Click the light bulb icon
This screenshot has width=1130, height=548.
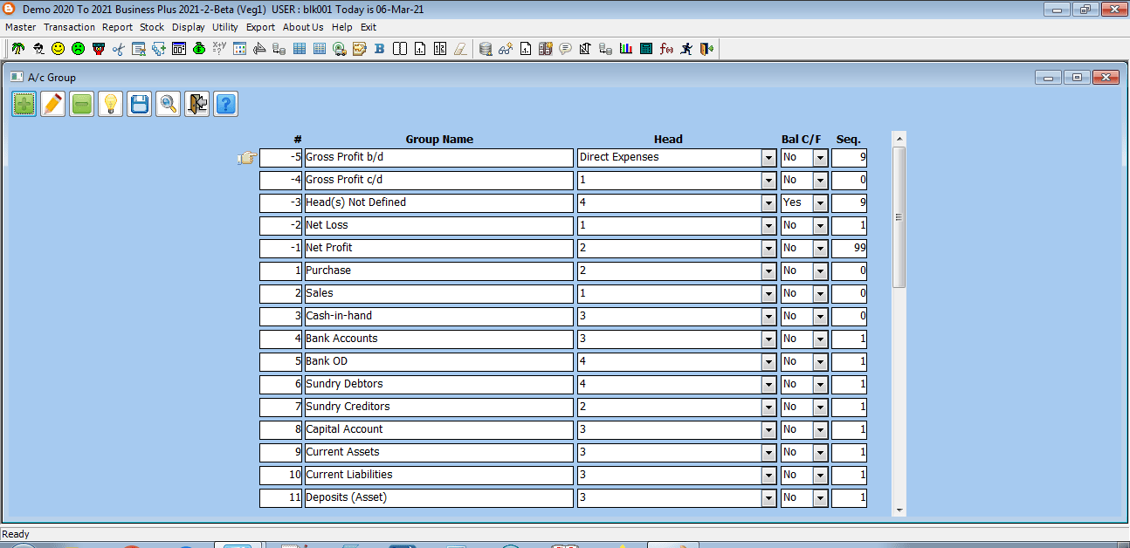pos(111,105)
